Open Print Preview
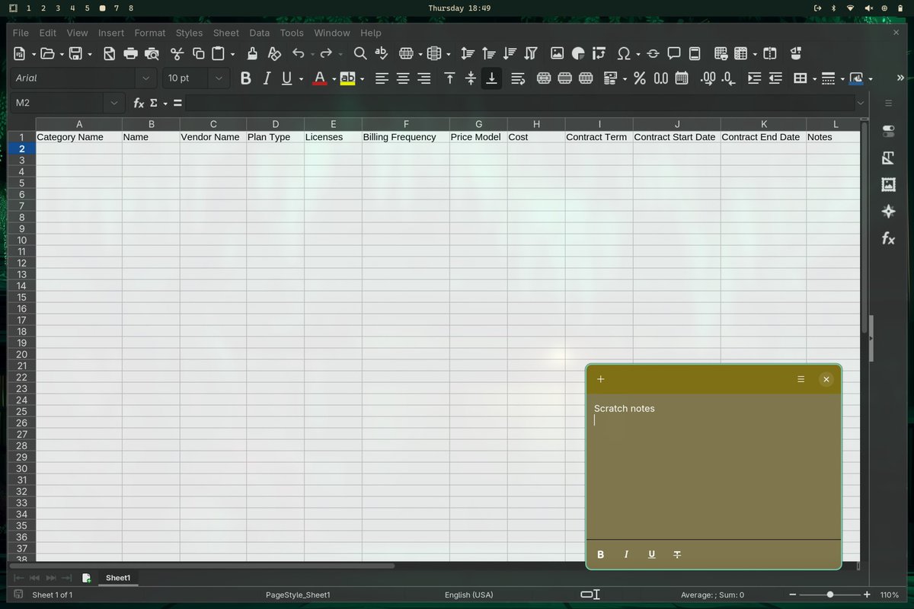Viewport: 914px width, 609px height. [x=152, y=53]
